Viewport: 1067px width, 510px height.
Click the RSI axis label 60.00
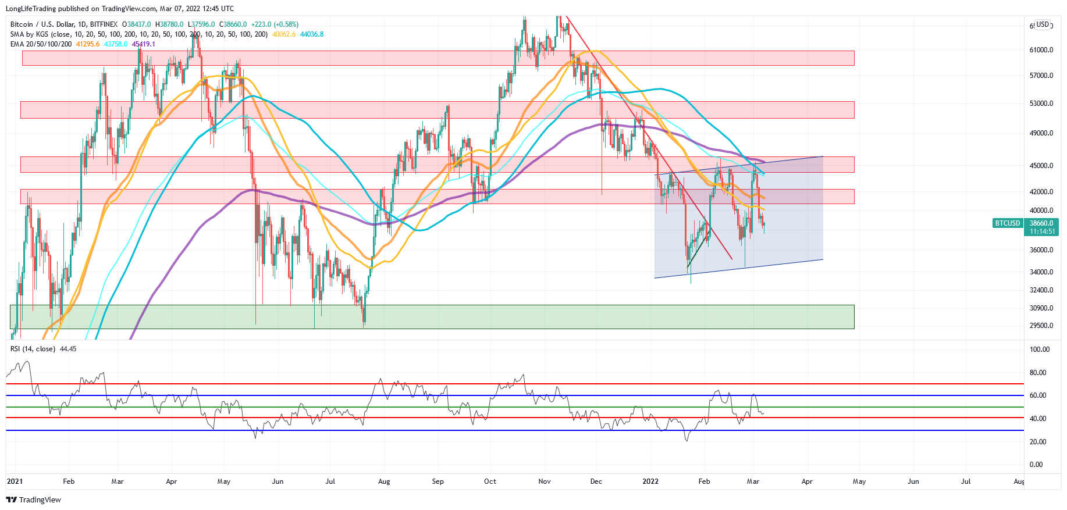click(1038, 395)
